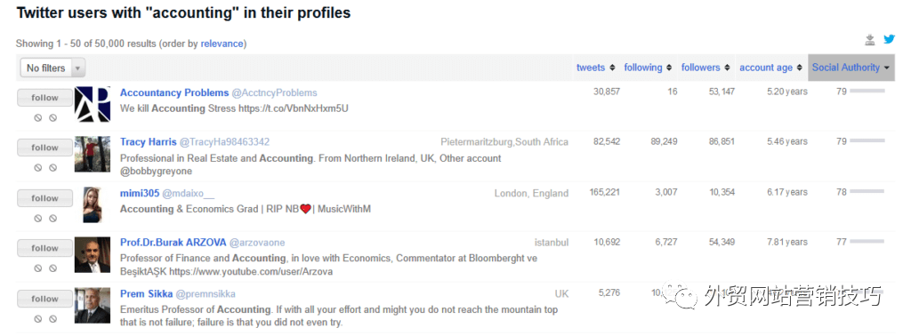Click second block icon under Prof.Dr.Burak ARZOVA follow
Screen dimensions: 911x336
(52, 268)
